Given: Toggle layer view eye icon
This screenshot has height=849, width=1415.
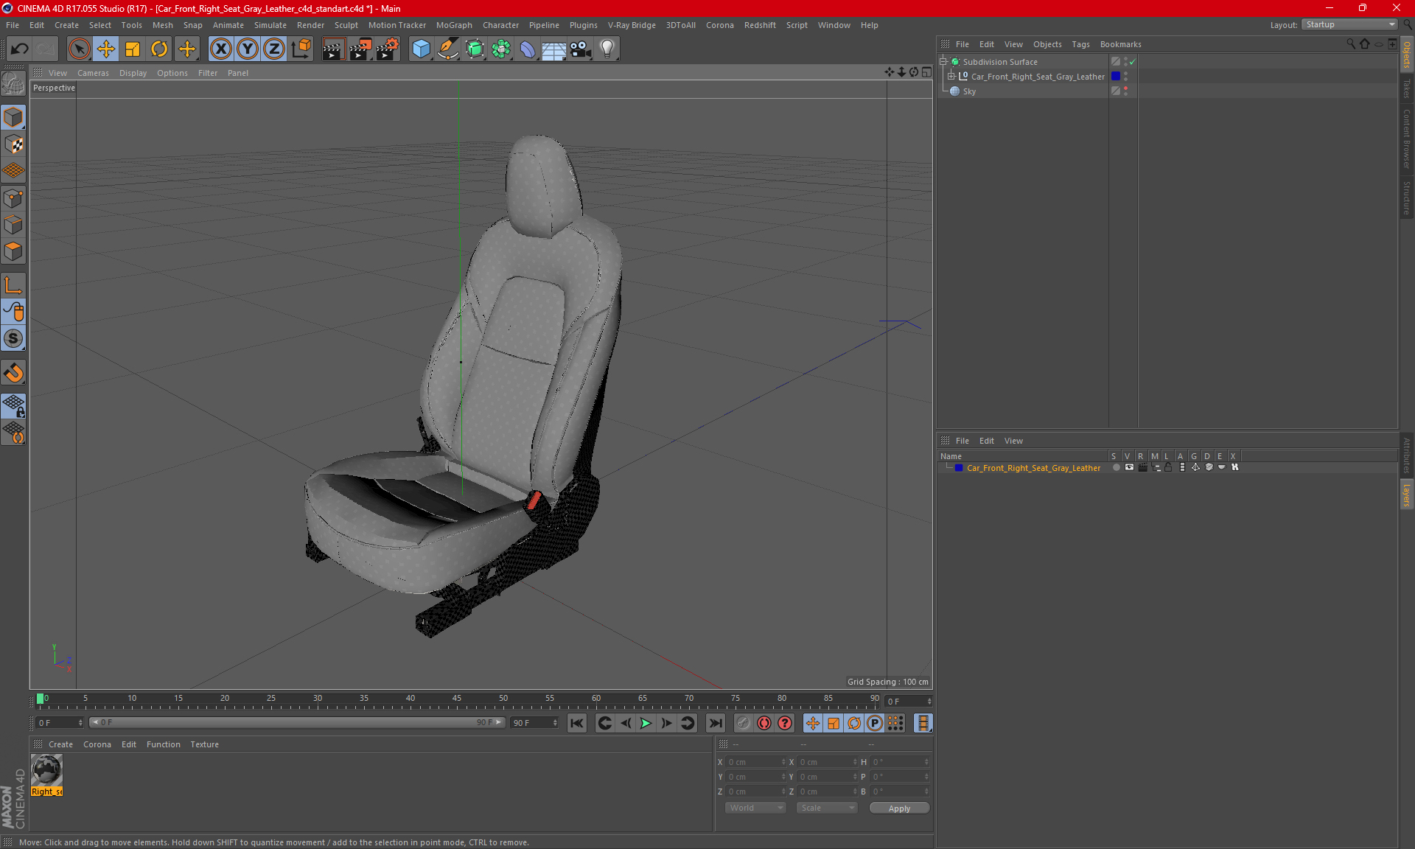Looking at the screenshot, I should [1129, 467].
